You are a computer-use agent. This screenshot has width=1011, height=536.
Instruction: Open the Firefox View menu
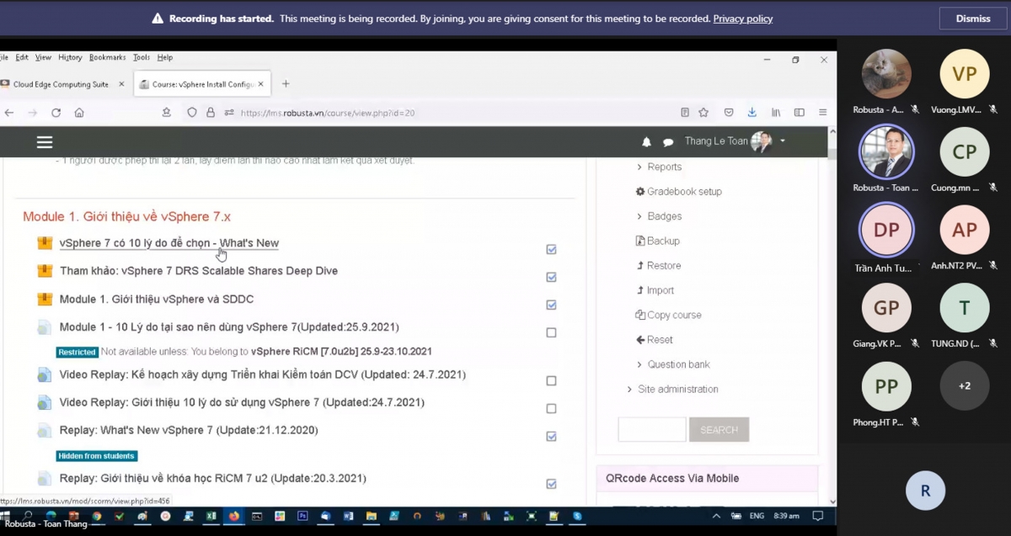[x=43, y=57]
